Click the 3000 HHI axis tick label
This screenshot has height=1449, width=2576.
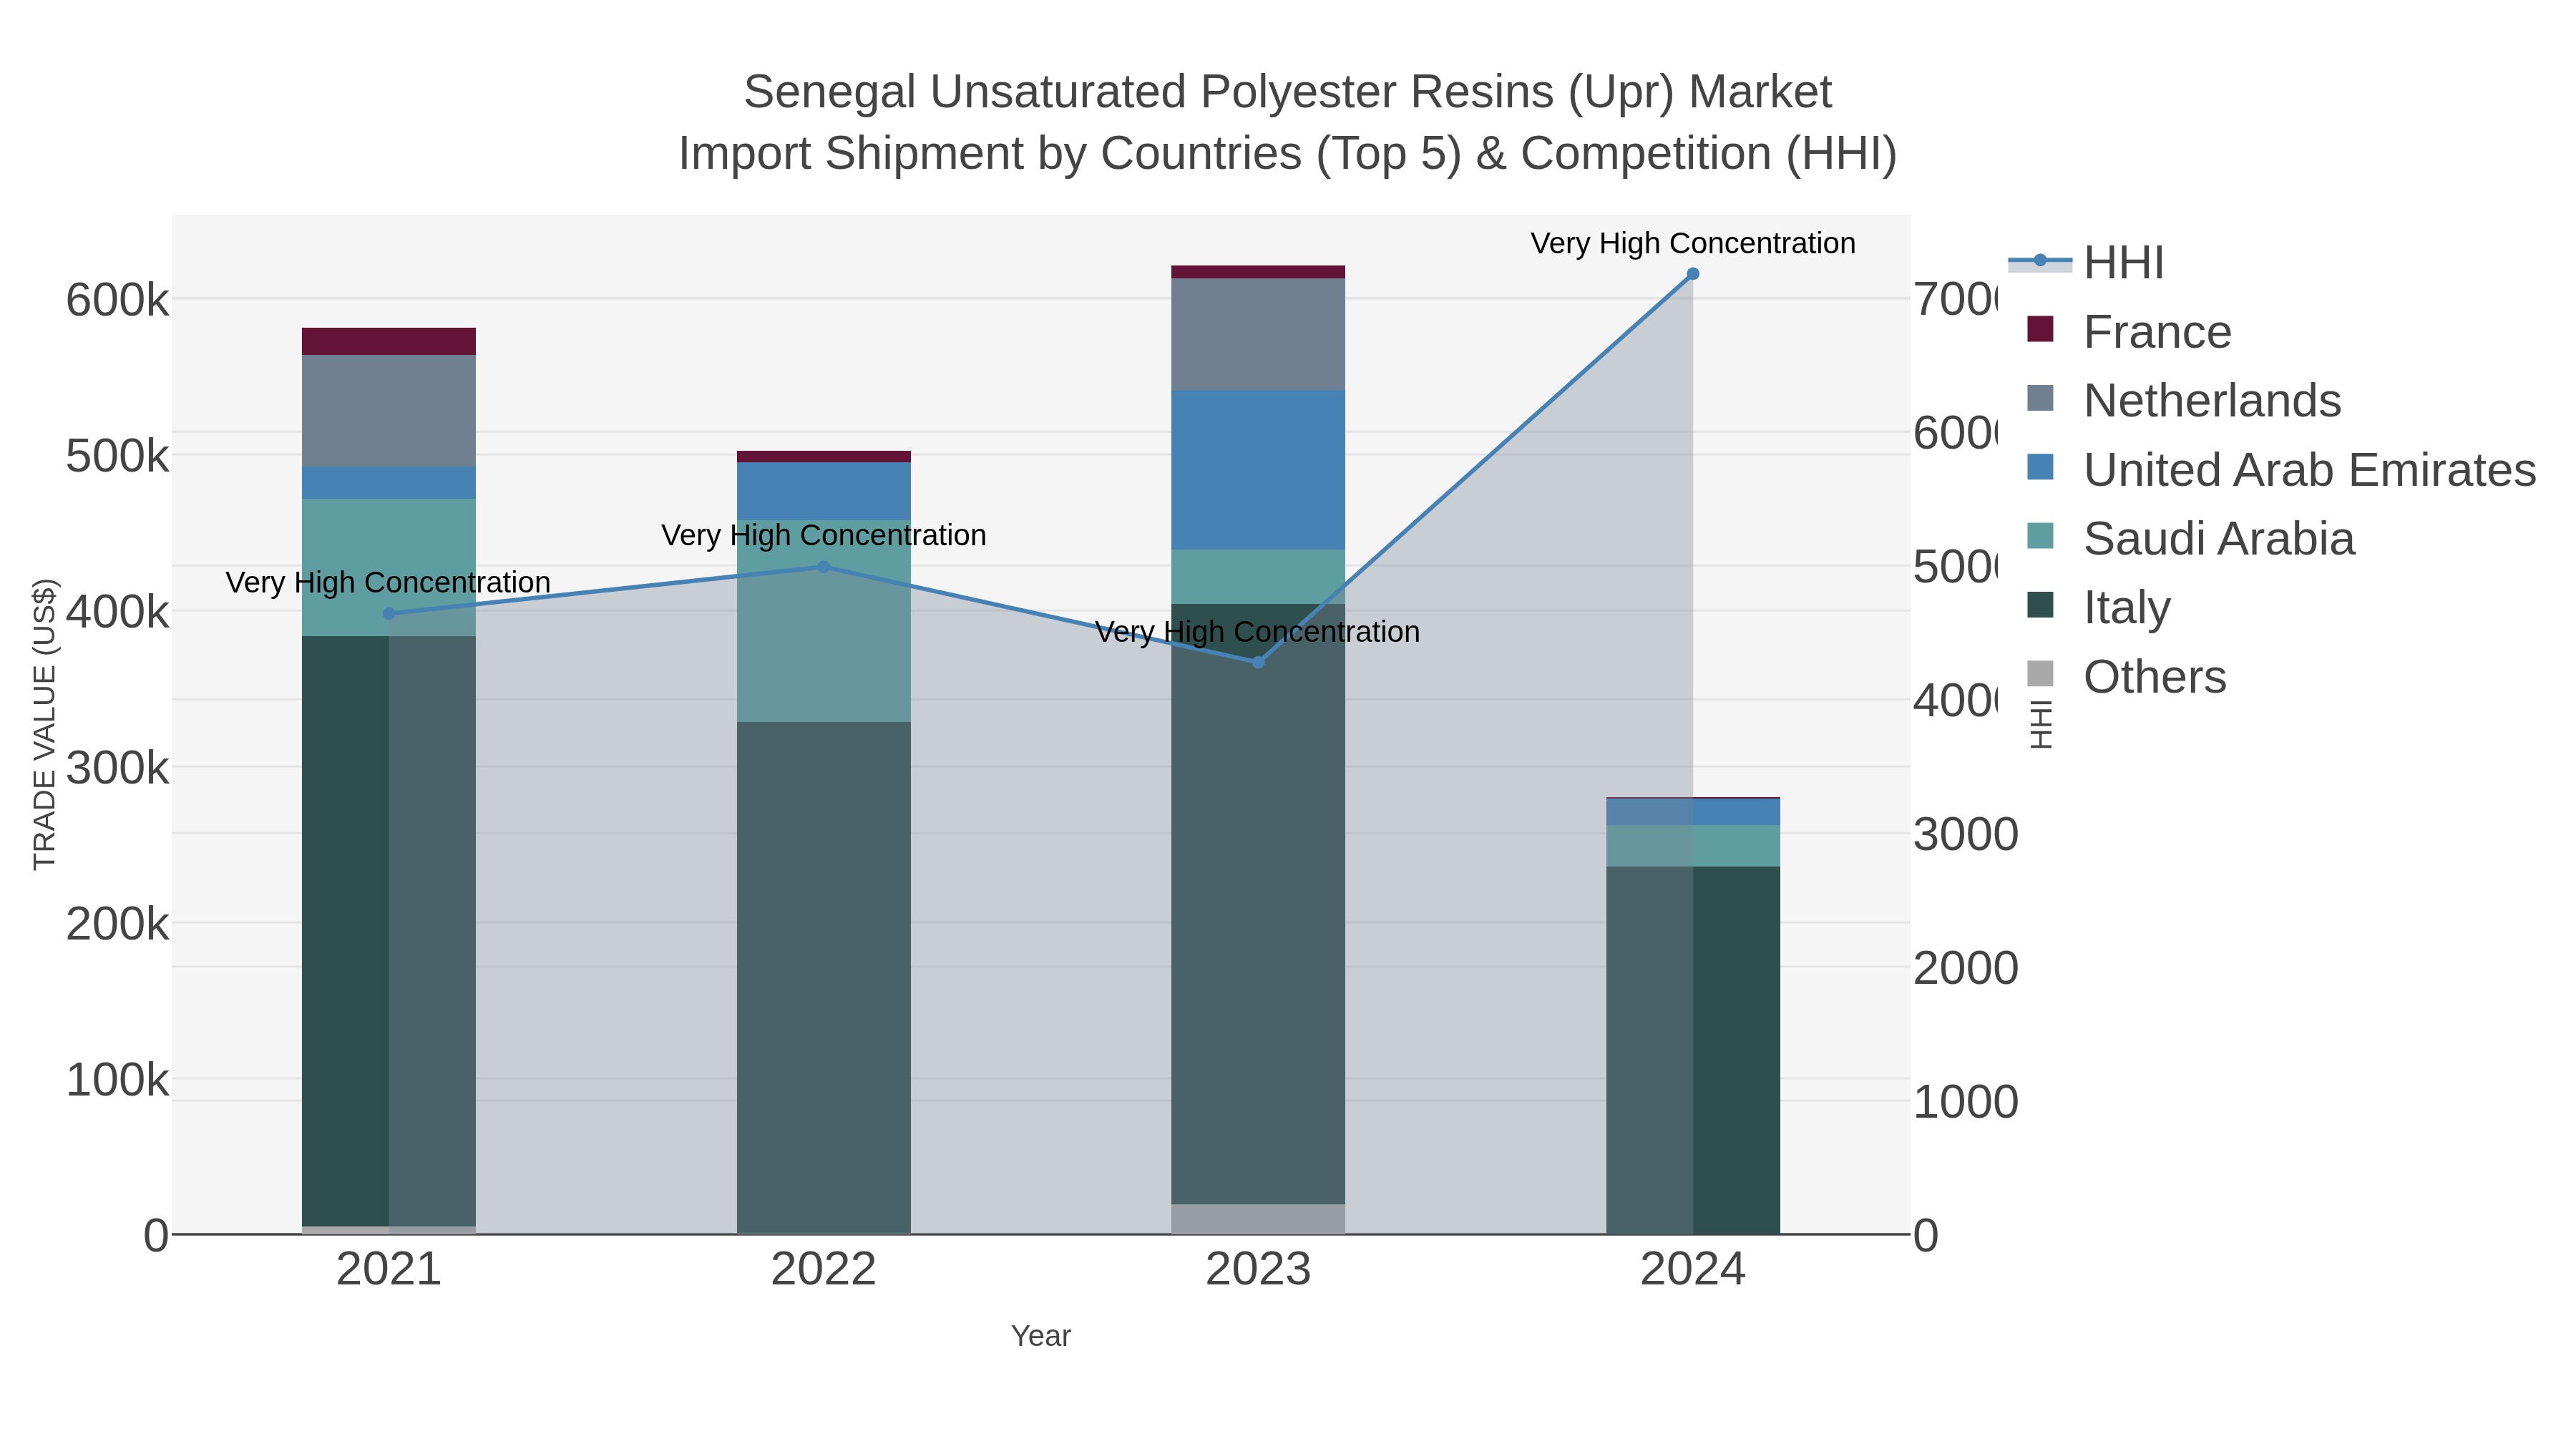coord(1966,834)
